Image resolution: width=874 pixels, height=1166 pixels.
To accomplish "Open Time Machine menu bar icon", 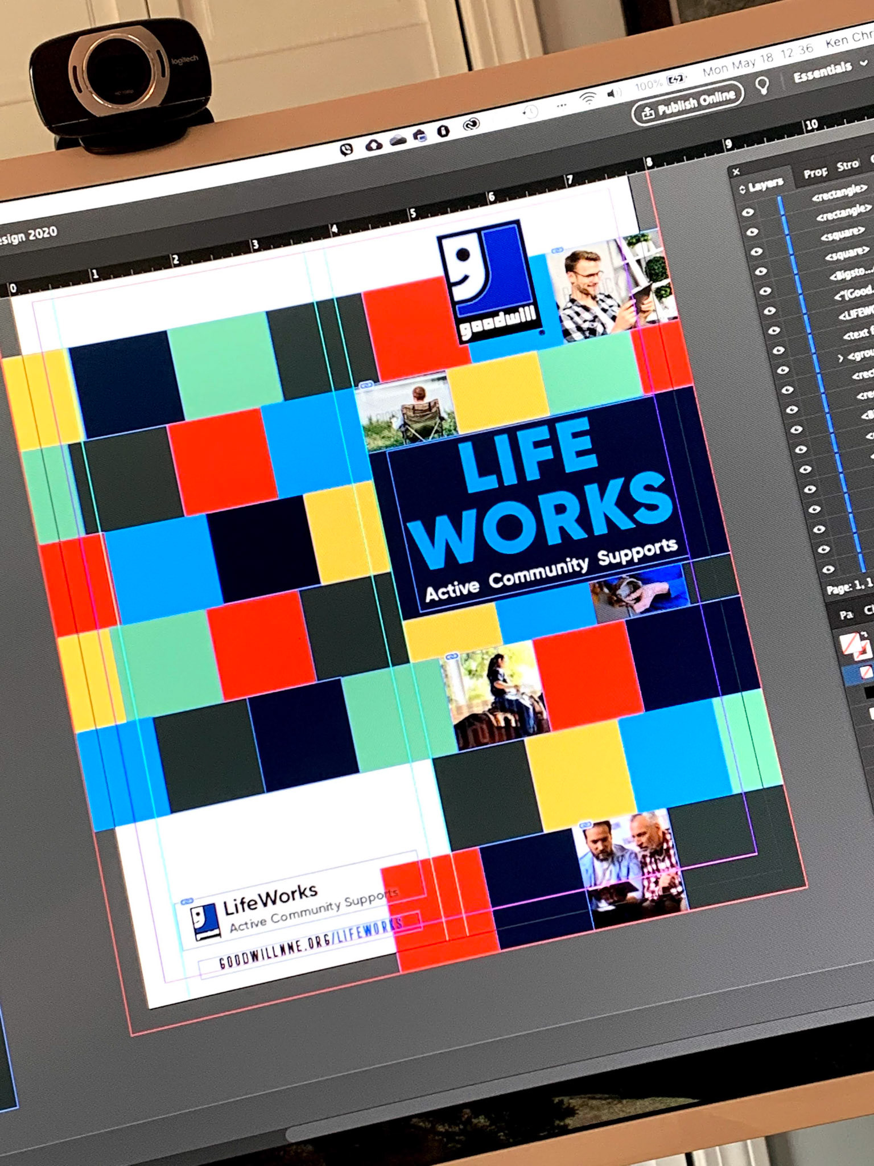I will [530, 112].
